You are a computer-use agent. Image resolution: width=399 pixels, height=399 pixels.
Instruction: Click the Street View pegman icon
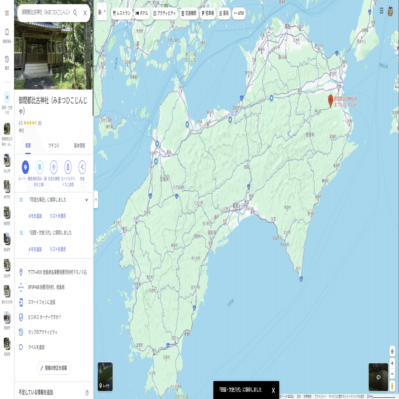click(392, 386)
